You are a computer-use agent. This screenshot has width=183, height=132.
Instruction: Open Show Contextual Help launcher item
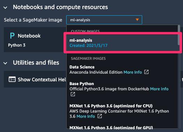[x=35, y=79]
